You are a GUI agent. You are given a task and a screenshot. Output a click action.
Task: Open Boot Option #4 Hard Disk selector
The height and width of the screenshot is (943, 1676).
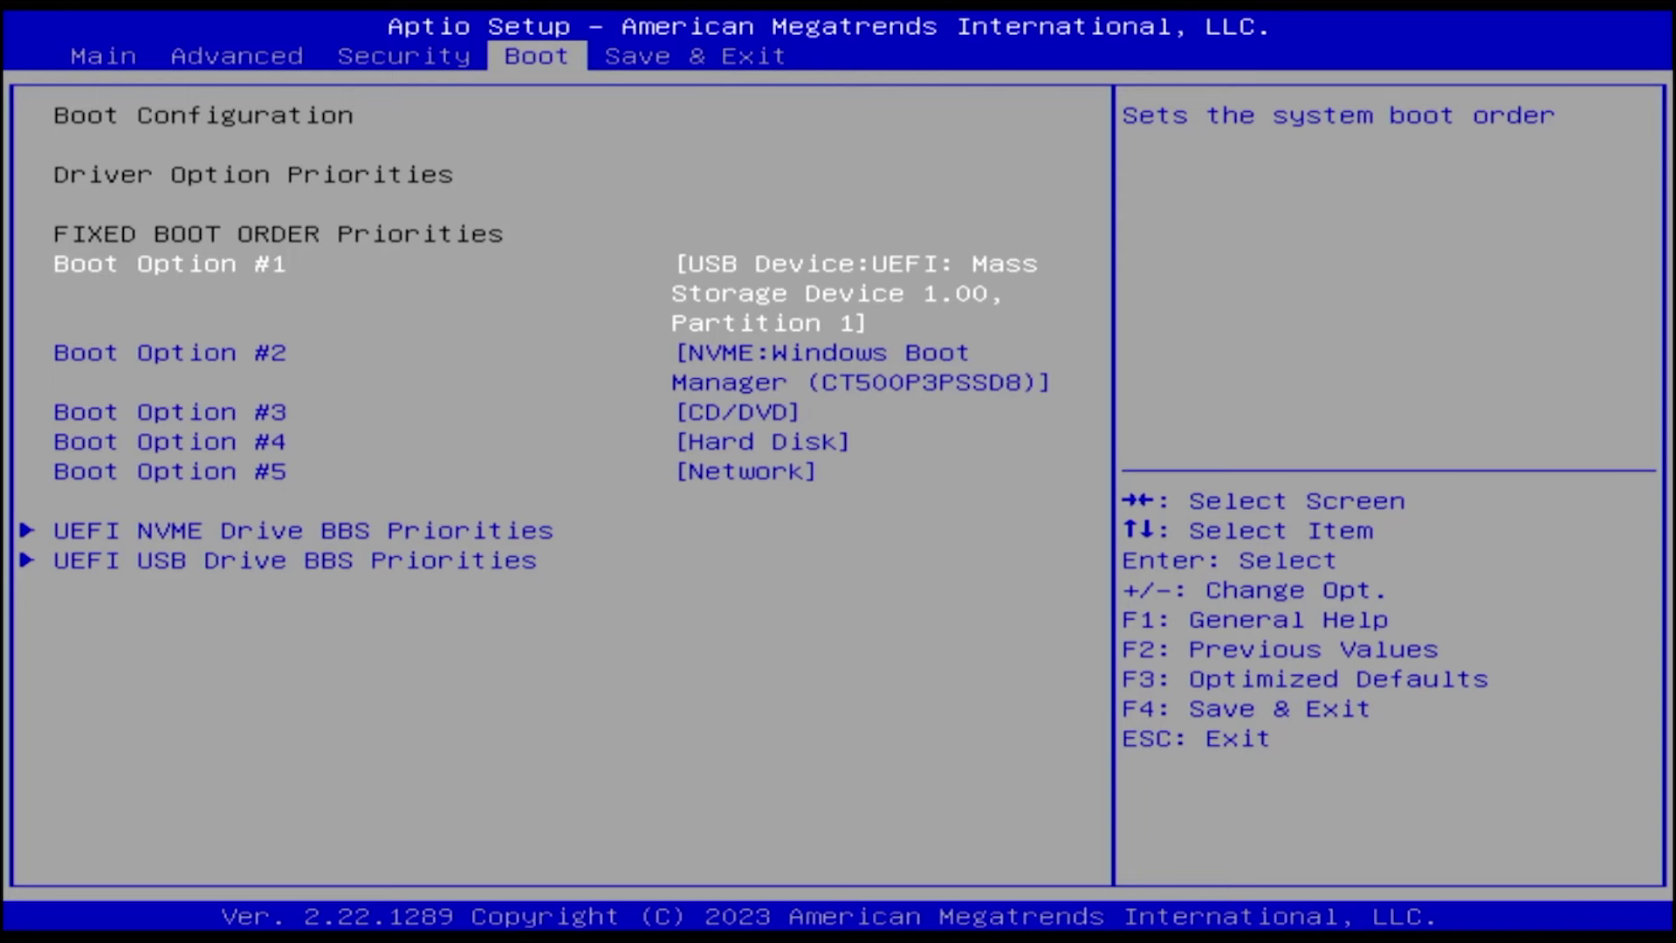point(170,441)
